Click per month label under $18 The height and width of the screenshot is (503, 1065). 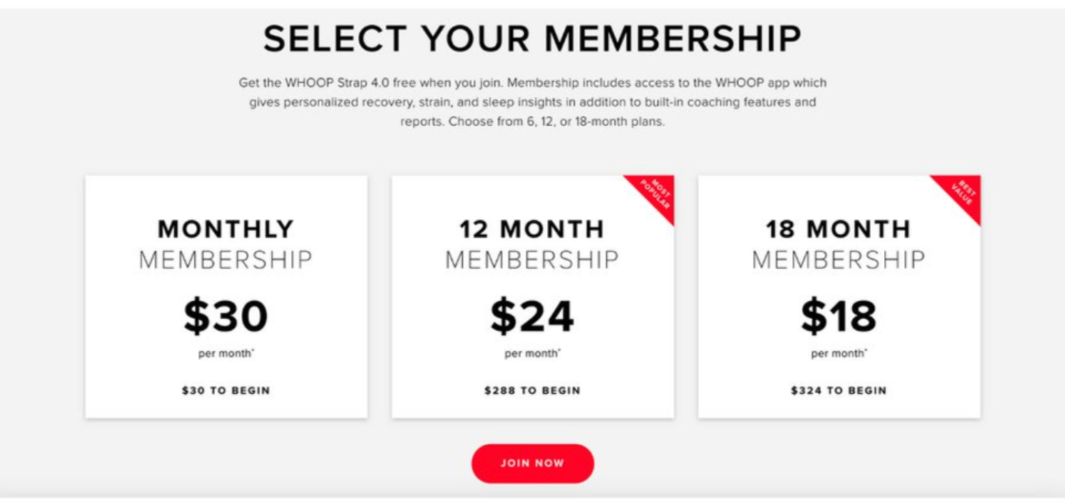839,353
